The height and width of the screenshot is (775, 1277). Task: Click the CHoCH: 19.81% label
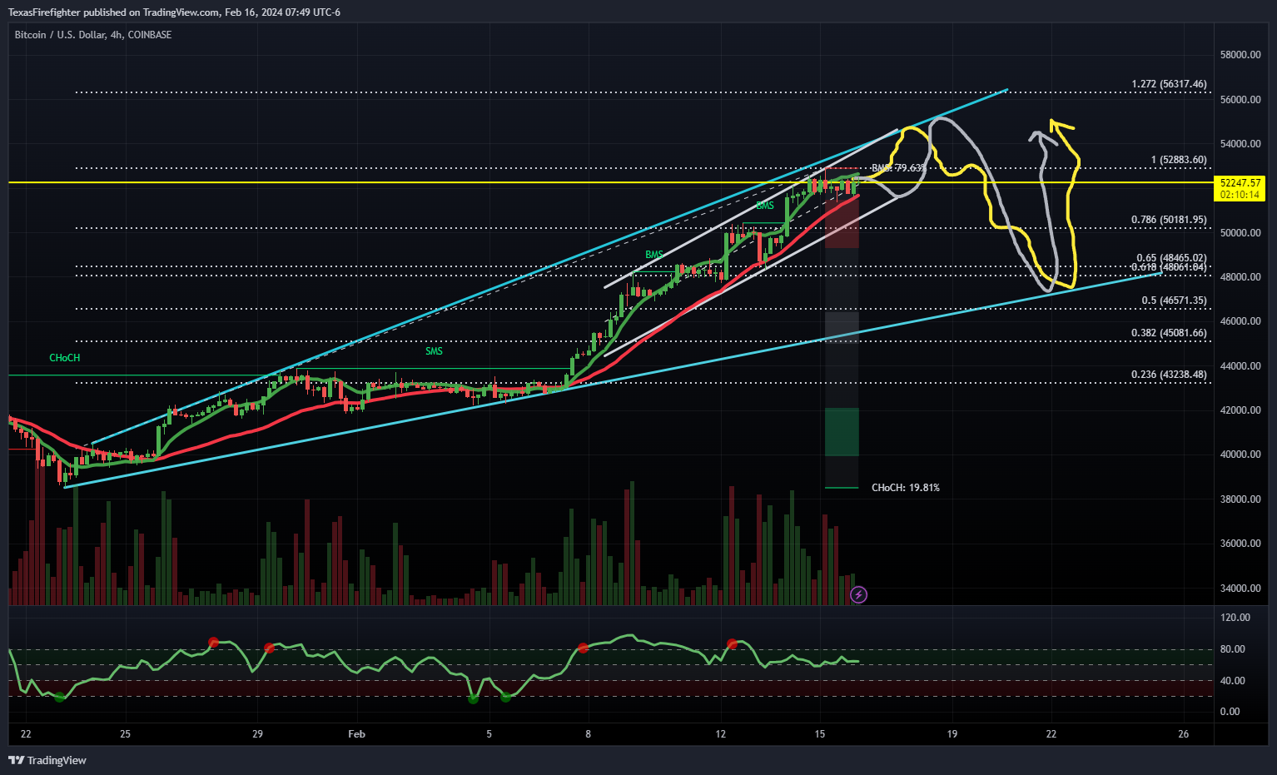click(906, 488)
